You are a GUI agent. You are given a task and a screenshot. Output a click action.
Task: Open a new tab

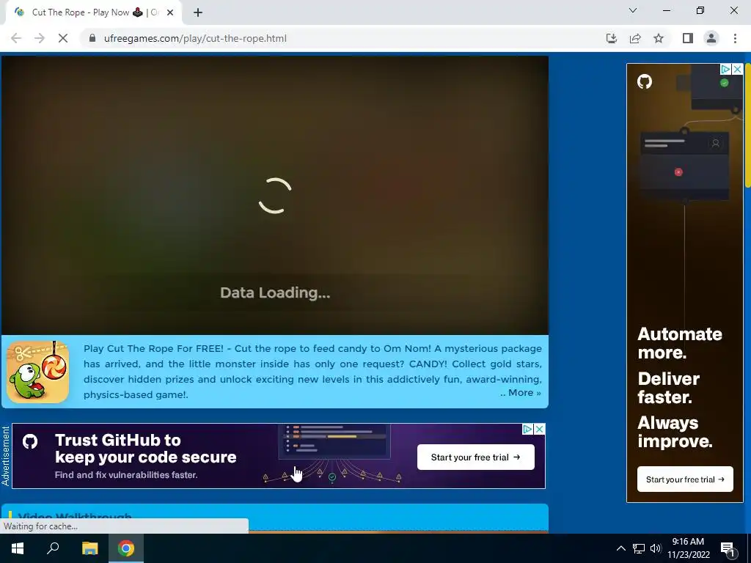(198, 12)
